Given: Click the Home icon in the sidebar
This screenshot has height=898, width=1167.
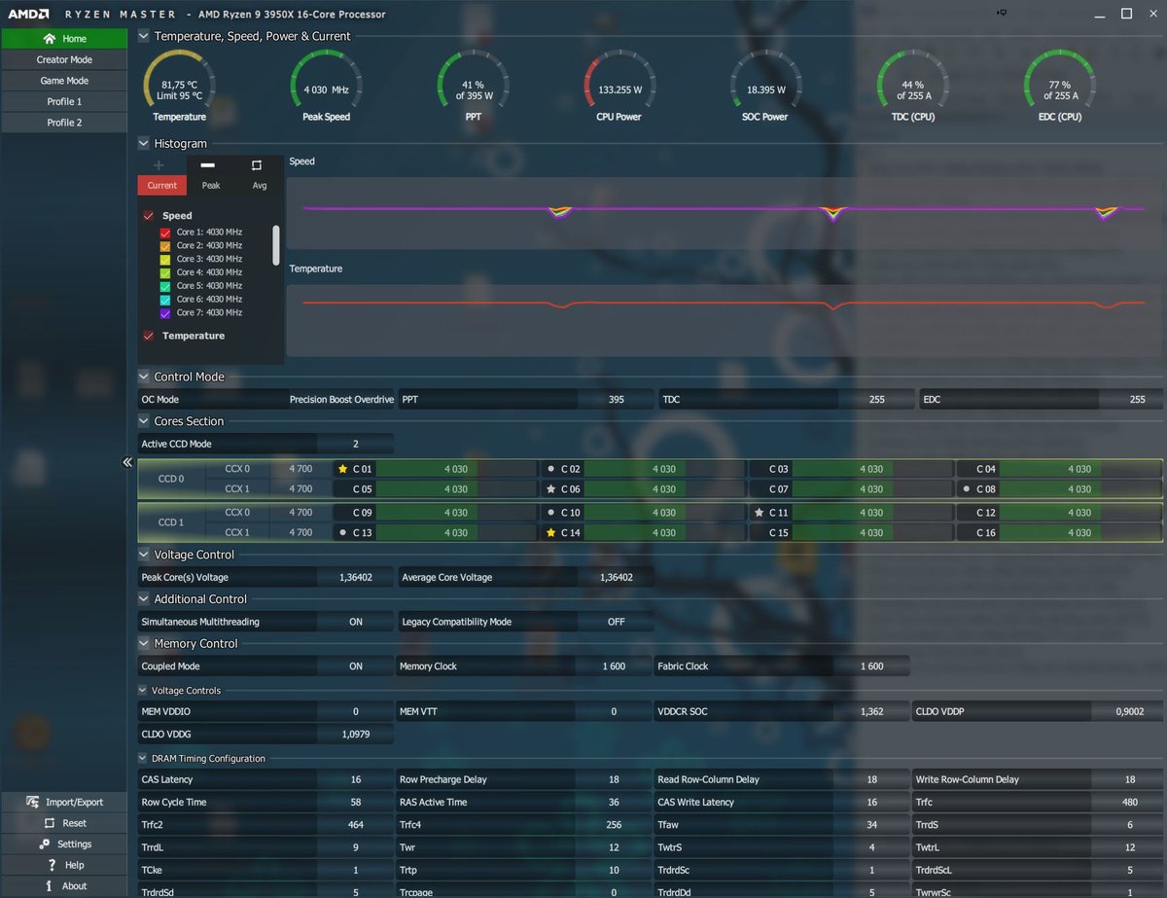Looking at the screenshot, I should (x=50, y=39).
